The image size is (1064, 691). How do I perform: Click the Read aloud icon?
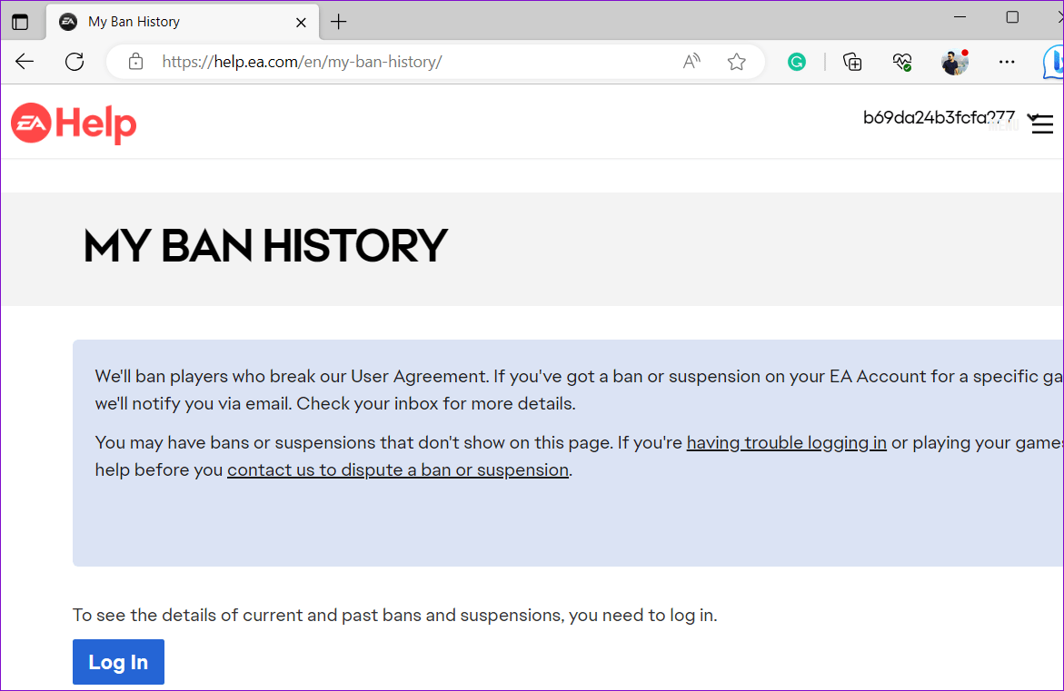(691, 62)
